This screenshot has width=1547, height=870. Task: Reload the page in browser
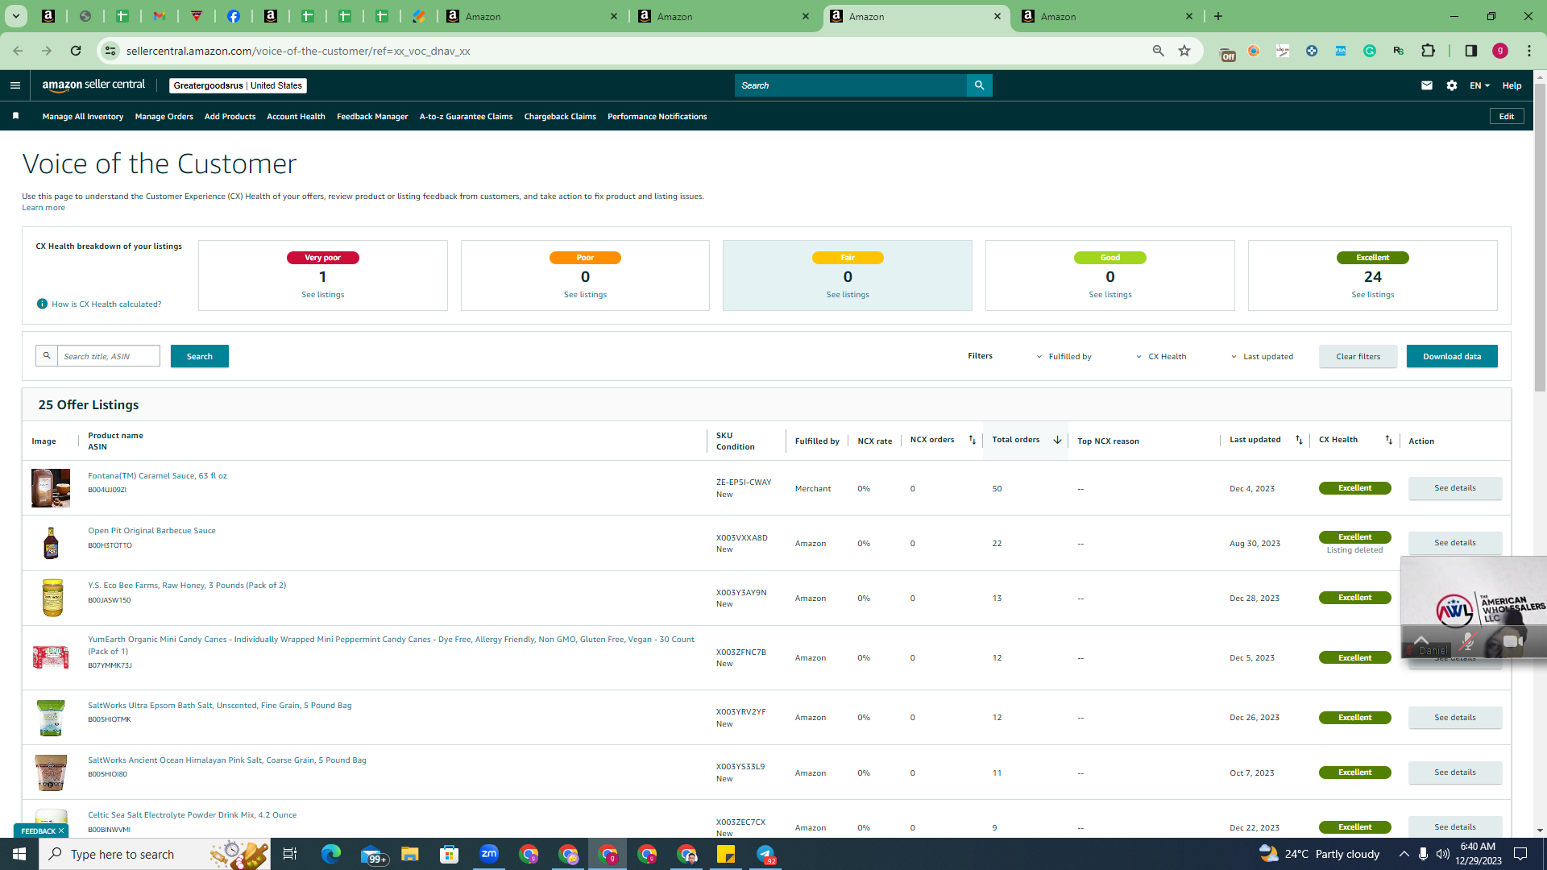(76, 51)
